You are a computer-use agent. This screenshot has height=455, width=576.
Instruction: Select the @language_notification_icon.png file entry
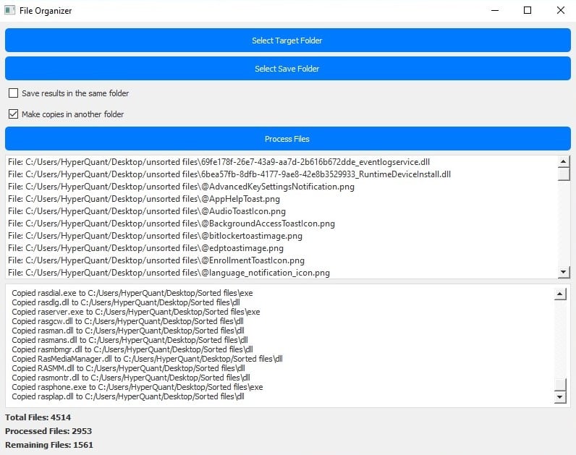click(x=169, y=273)
